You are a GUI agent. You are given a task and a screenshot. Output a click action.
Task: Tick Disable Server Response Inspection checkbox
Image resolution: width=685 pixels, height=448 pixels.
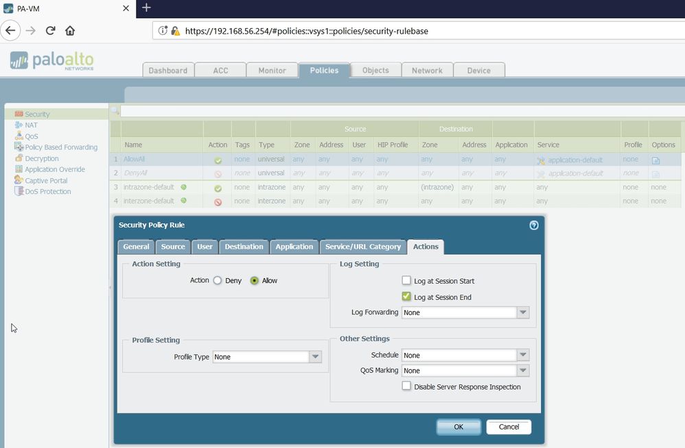click(x=406, y=386)
